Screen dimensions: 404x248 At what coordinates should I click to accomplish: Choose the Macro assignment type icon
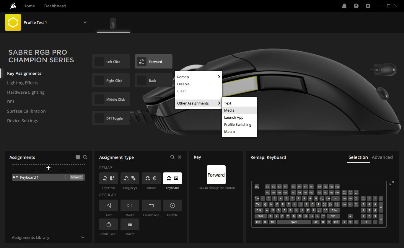[x=130, y=224]
